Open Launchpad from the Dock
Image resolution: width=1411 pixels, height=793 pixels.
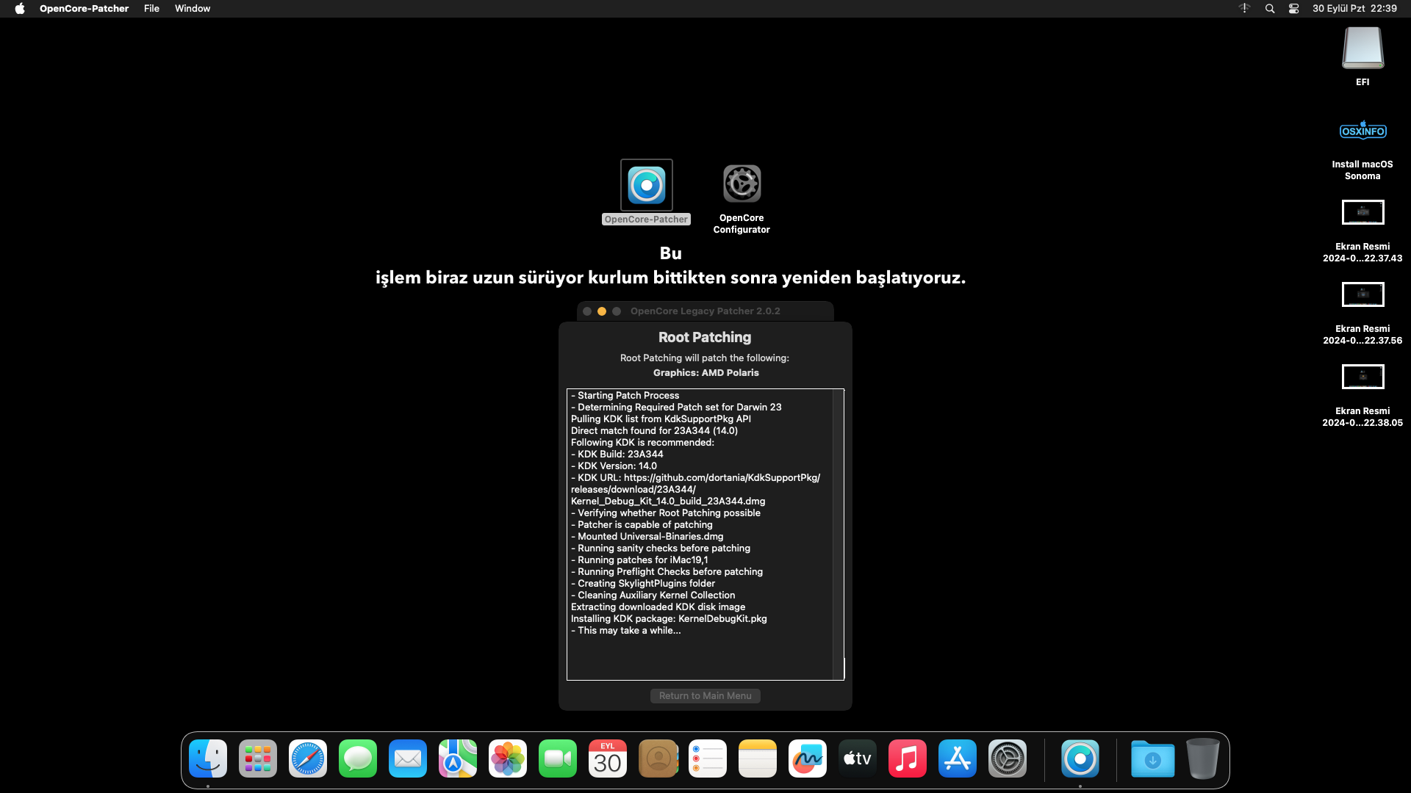point(257,759)
